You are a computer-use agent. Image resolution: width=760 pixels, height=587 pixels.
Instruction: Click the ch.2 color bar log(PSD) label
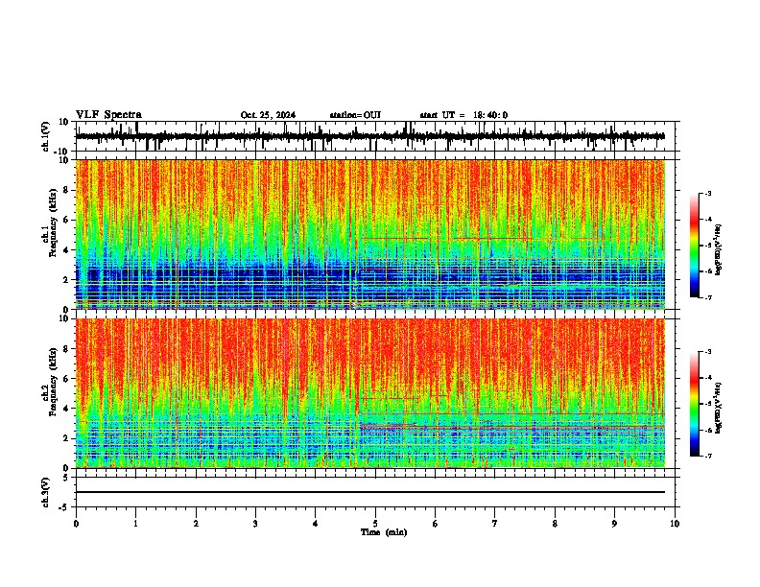click(719, 408)
